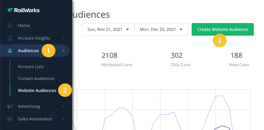Open the Dec 20, 2021 end date dropdown
The height and width of the screenshot is (130, 264).
point(161,29)
